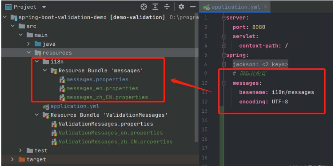Expand the target folder
Screen dimensions: 335x166
pos(13,159)
